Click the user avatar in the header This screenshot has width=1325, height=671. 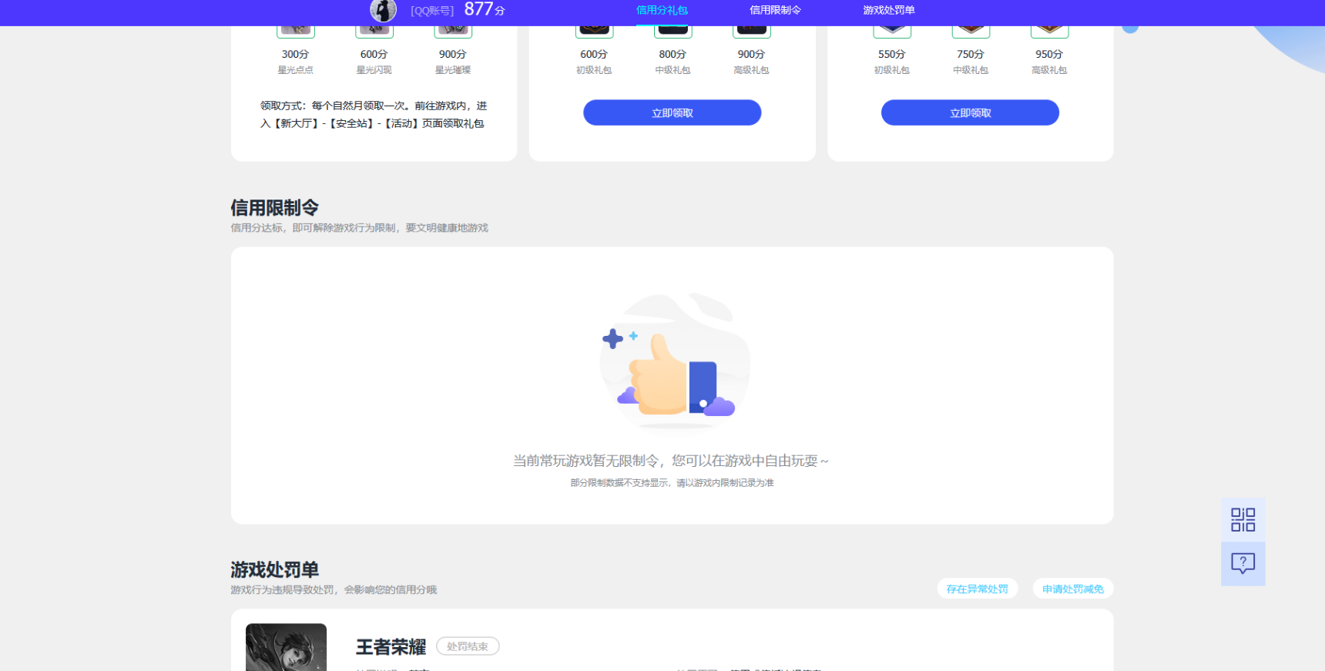(x=383, y=10)
